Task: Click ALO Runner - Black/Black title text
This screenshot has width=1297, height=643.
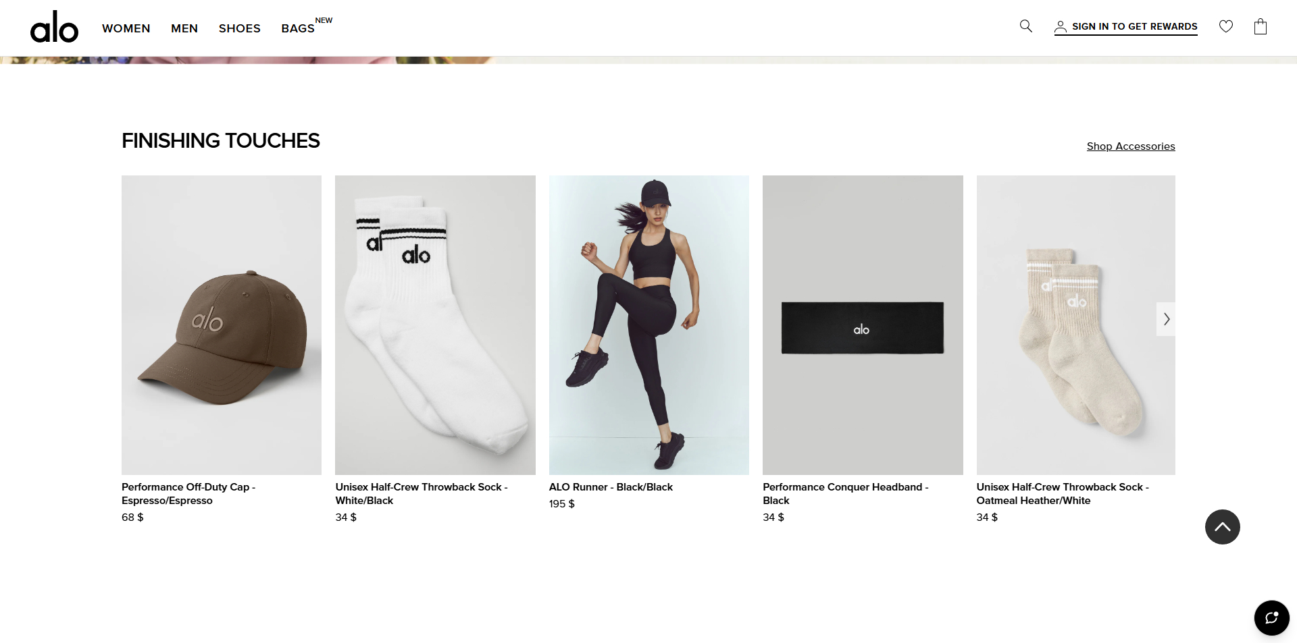Action: 611,487
